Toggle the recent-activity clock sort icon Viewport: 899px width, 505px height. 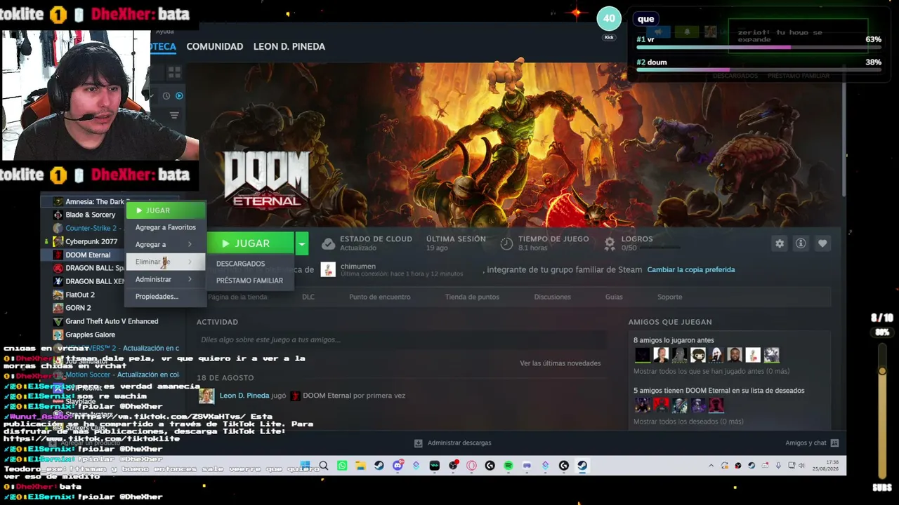pyautogui.click(x=166, y=96)
